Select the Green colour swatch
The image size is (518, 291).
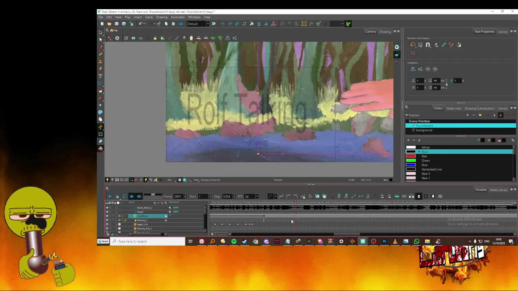411,160
